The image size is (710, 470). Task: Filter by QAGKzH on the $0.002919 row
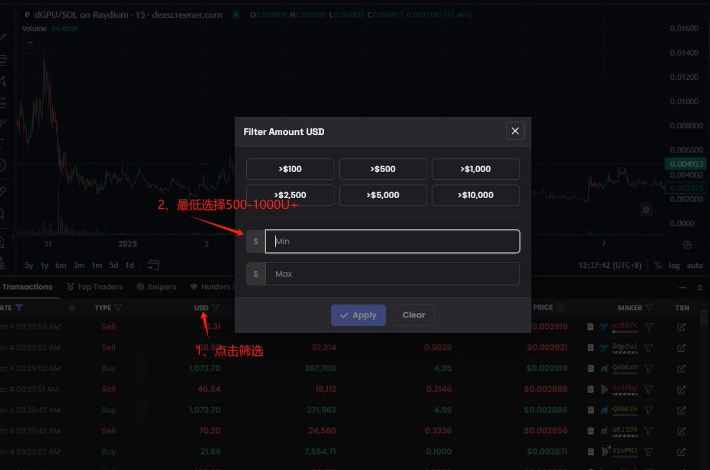648,368
